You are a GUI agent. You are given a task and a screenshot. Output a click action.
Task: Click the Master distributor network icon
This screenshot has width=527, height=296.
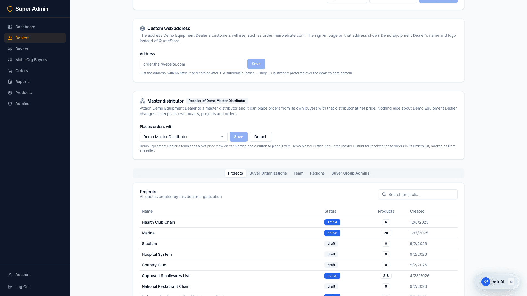[x=142, y=101]
